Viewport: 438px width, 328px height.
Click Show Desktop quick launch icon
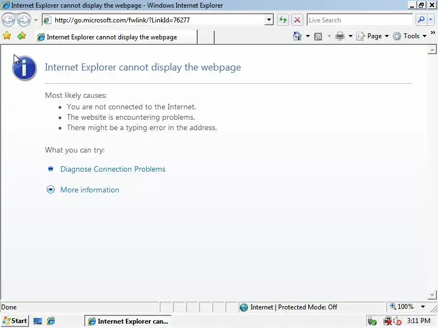[38, 321]
